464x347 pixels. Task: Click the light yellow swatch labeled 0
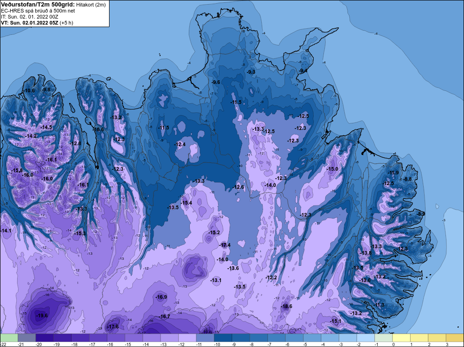point(401,338)
